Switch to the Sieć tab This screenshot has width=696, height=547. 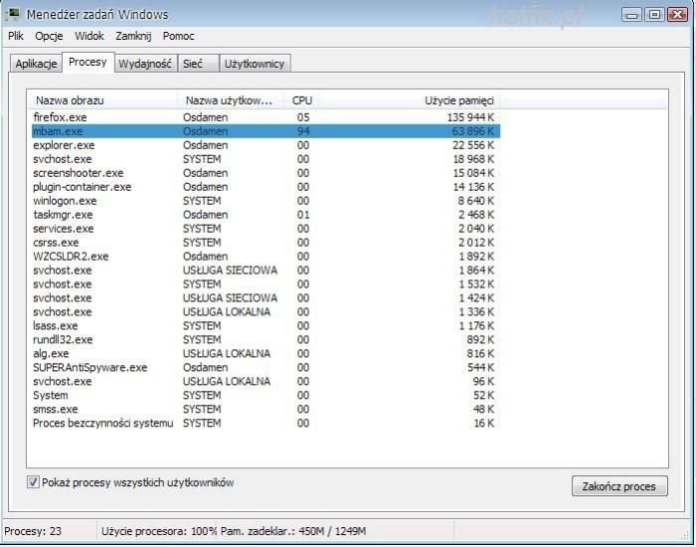point(193,64)
